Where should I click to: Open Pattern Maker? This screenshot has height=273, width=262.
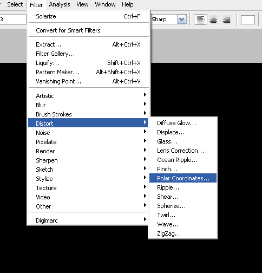(88, 72)
